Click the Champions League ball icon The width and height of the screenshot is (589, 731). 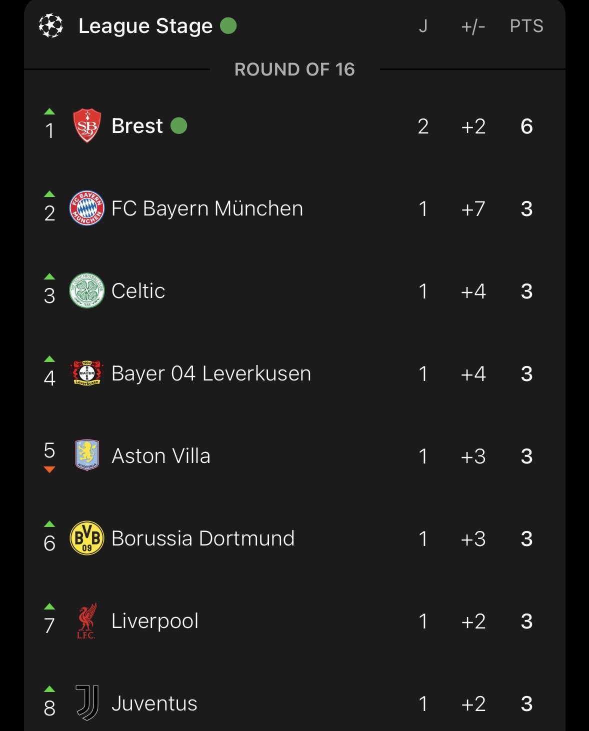coord(51,25)
